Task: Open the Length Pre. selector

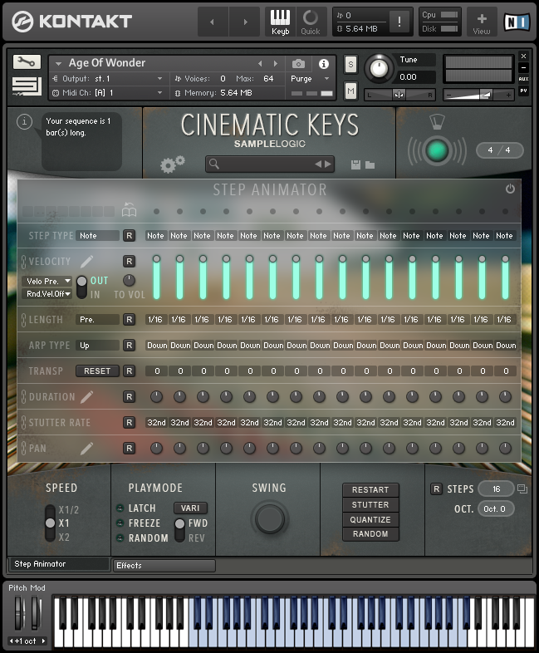Action: 97,319
